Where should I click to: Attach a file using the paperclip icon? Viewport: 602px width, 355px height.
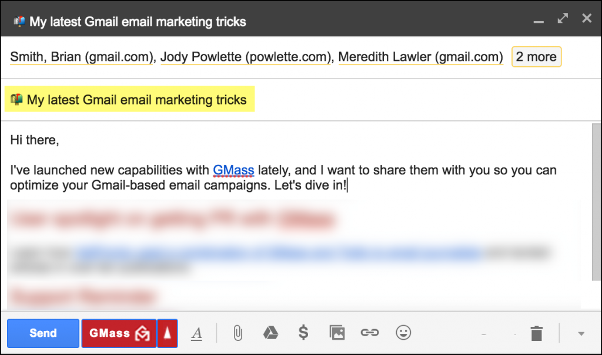[x=237, y=333]
